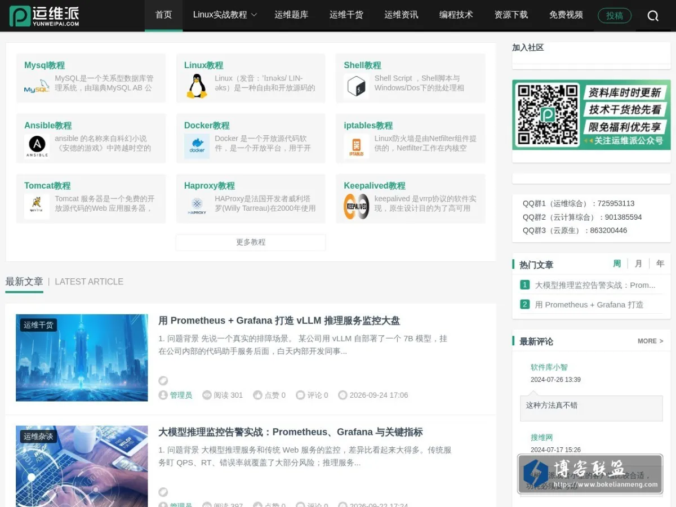Viewport: 676px width, 507px height.
Task: Click comment text 这种方法真不错
Action: 552,405
